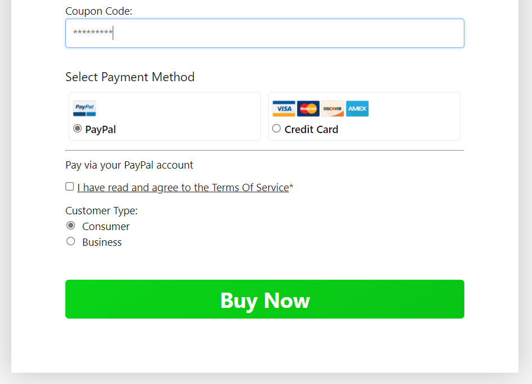Viewport: 532px width, 384px height.
Task: Open the Terms Of Service link
Action: tap(183, 188)
